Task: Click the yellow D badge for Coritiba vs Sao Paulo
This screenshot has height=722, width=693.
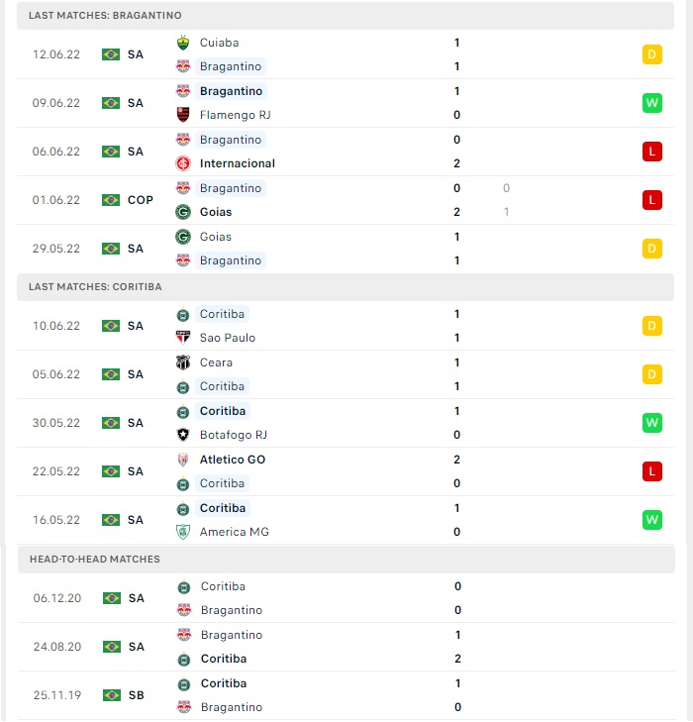Action: (652, 326)
